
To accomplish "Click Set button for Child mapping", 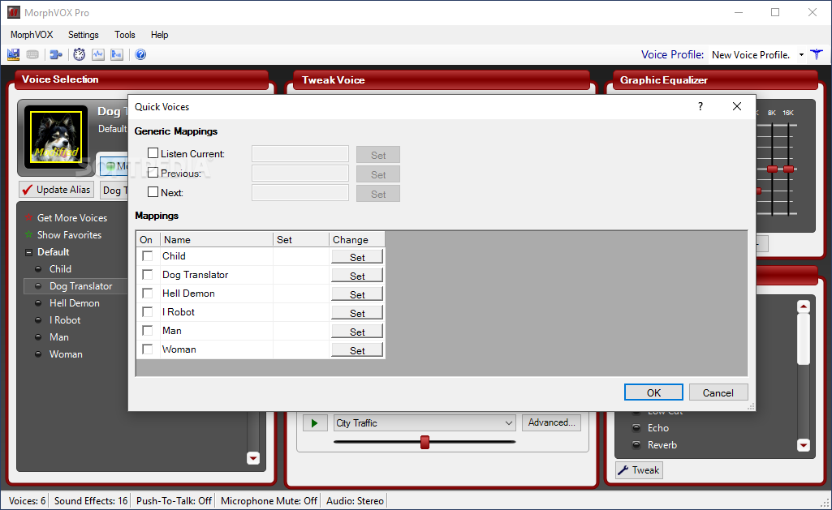I will [x=357, y=256].
